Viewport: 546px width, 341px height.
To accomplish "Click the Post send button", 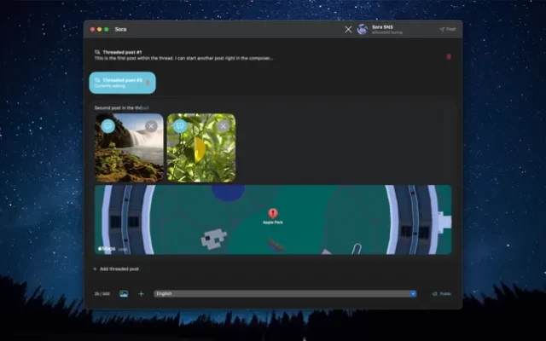I will pos(447,29).
